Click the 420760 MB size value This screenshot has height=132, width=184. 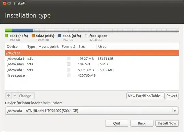pos(87,75)
